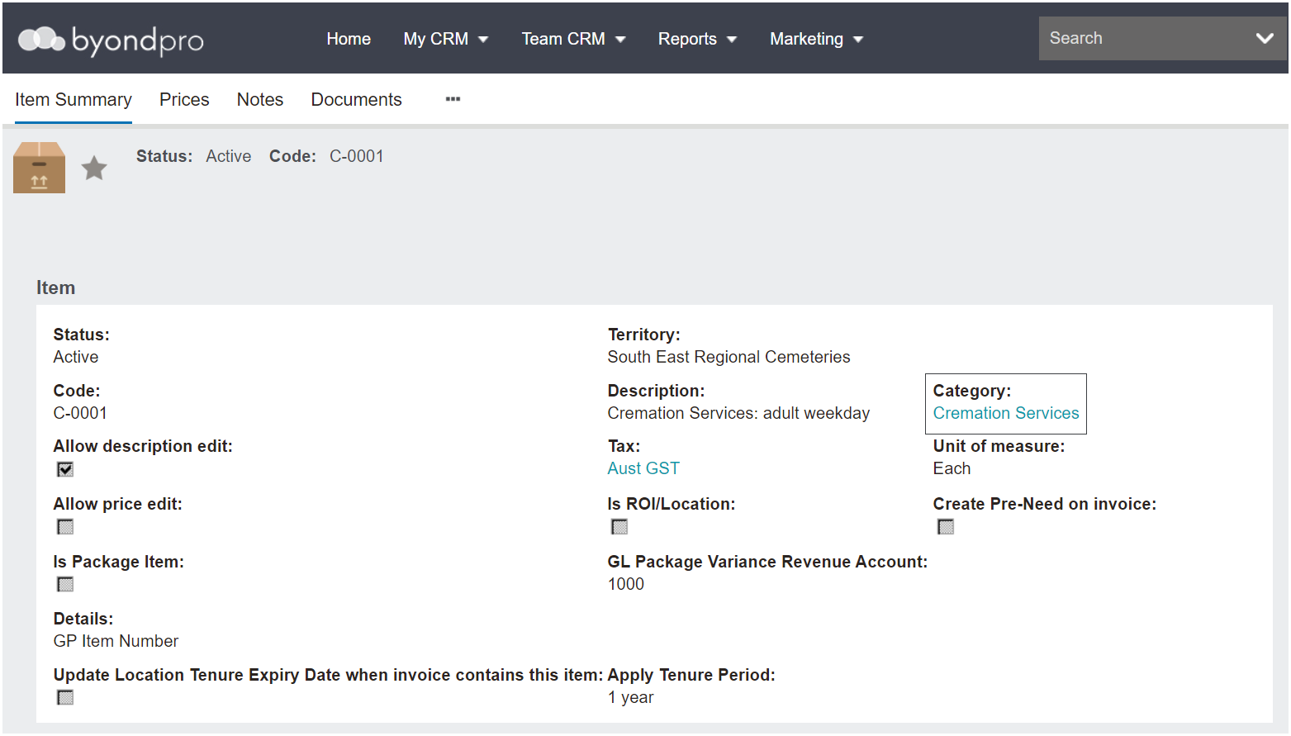Select the header status value 'Active'
The width and height of the screenshot is (1291, 736).
229,156
